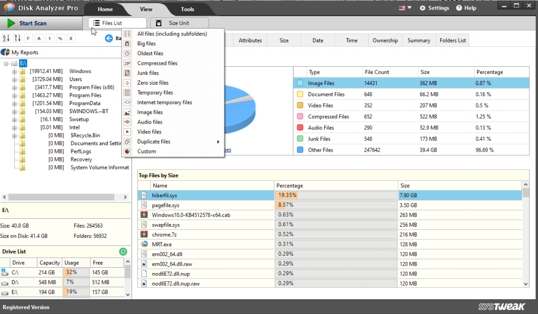The width and height of the screenshot is (538, 314).
Task: Click the Oldest files clock icon
Action: tap(127, 53)
